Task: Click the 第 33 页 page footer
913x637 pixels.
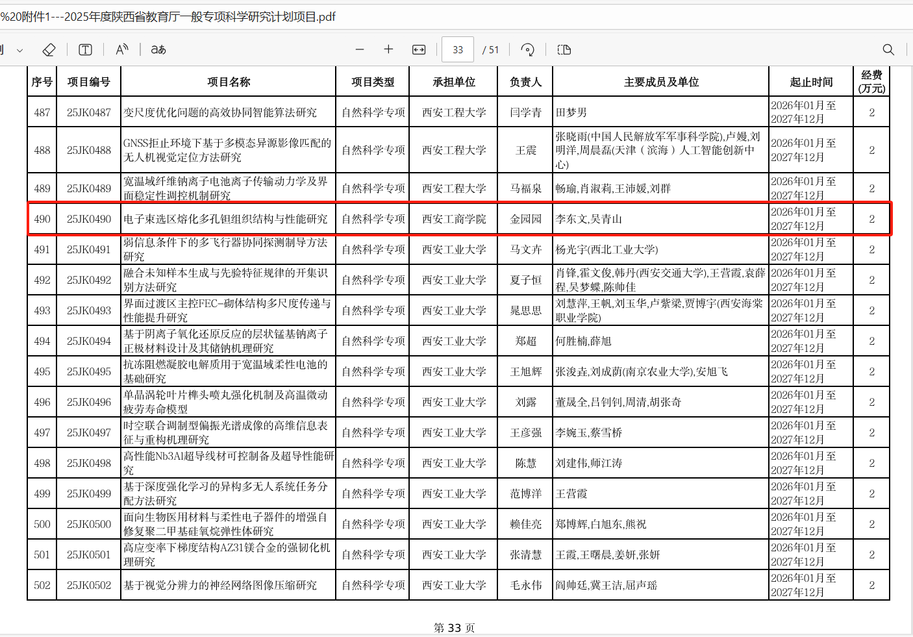Action: coord(454,628)
